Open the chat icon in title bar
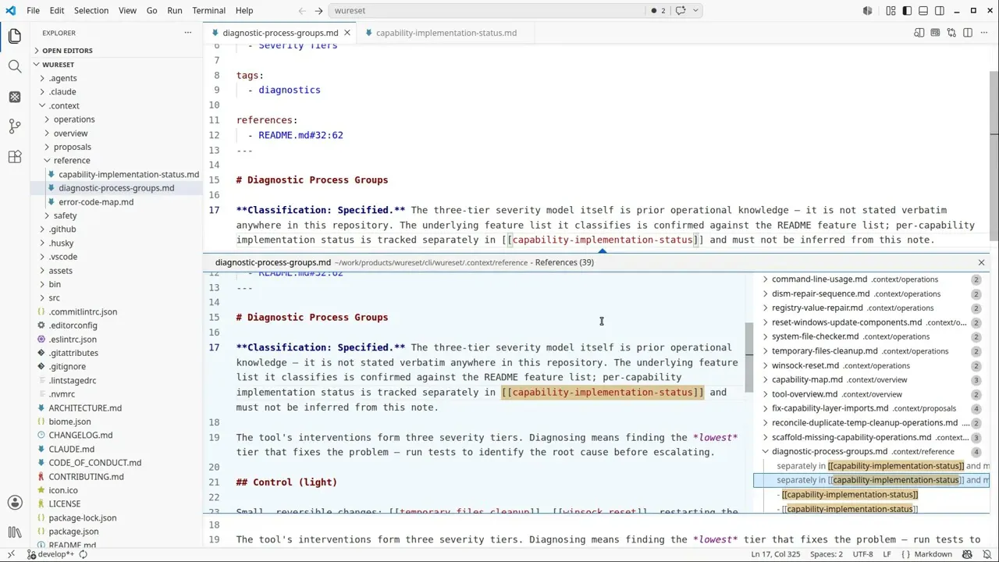This screenshot has height=562, width=999. pos(681,10)
